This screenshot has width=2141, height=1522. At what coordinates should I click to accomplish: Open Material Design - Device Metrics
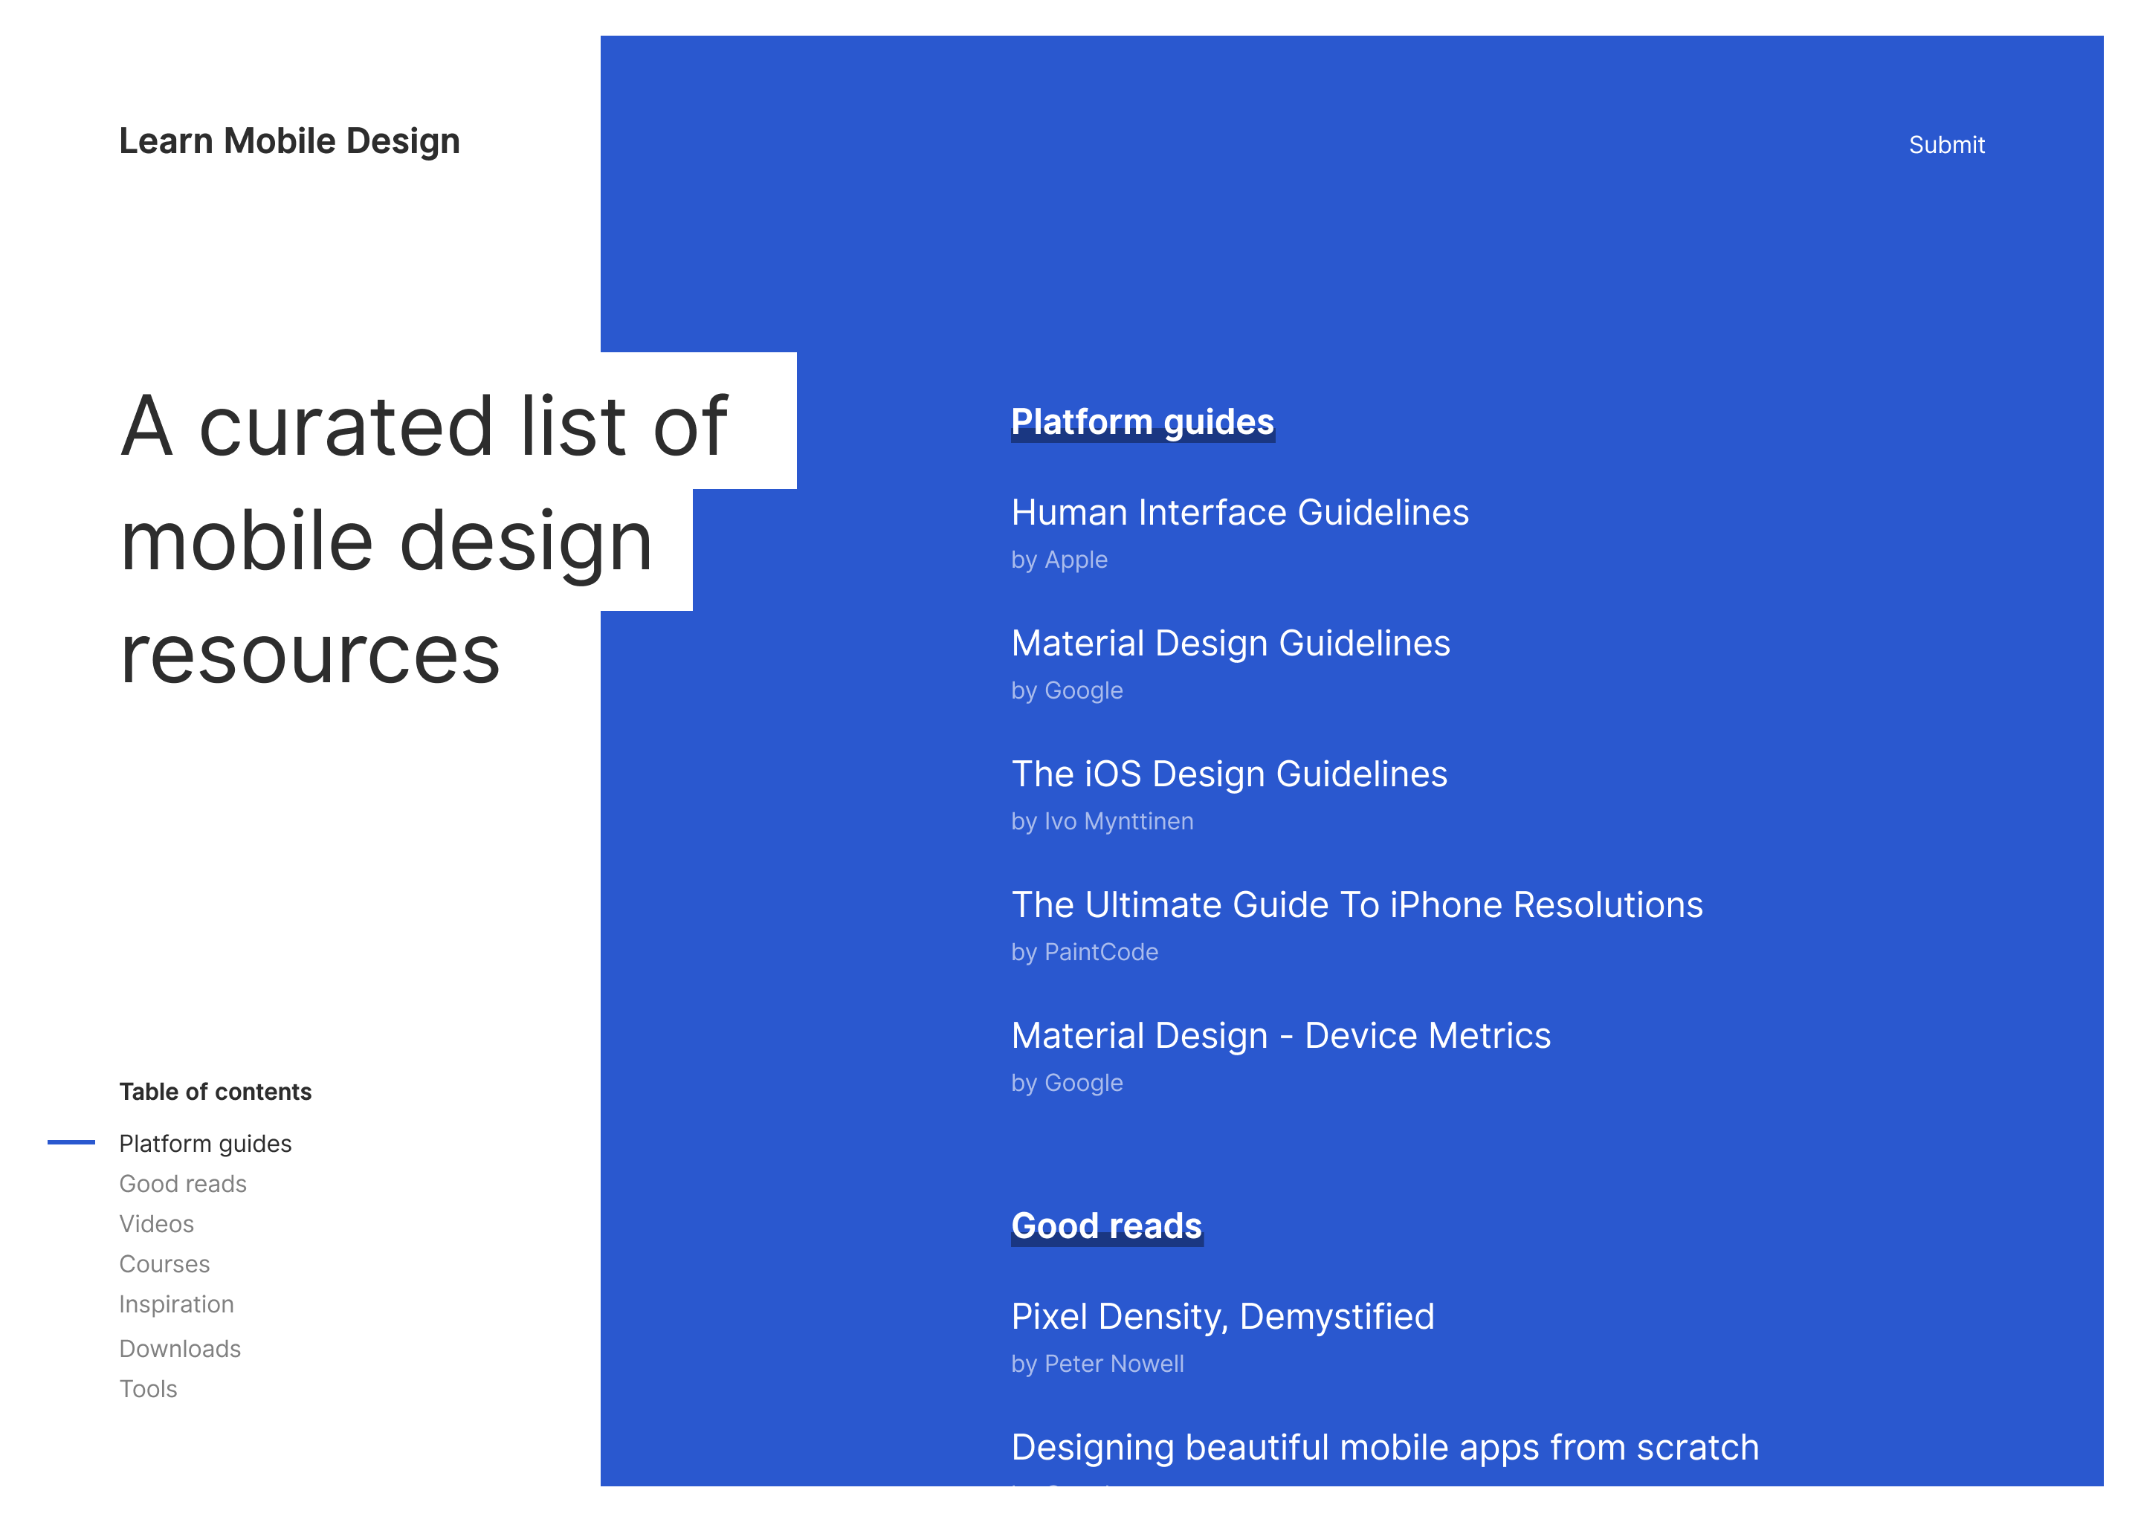pos(1280,1035)
